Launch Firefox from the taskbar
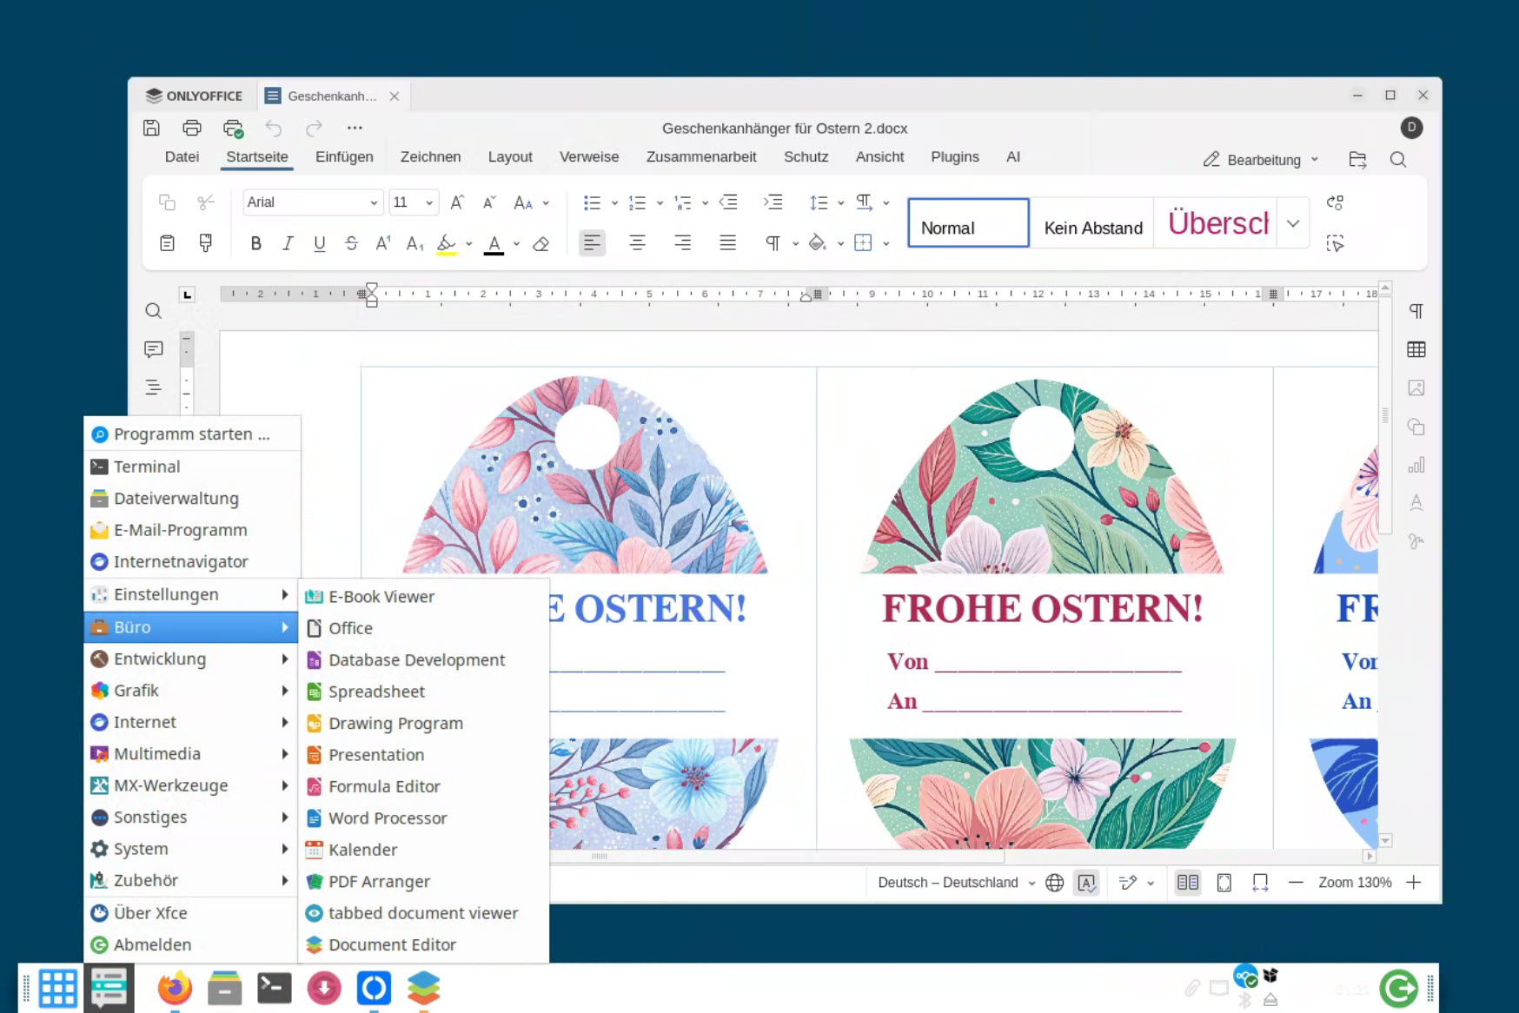 point(175,989)
